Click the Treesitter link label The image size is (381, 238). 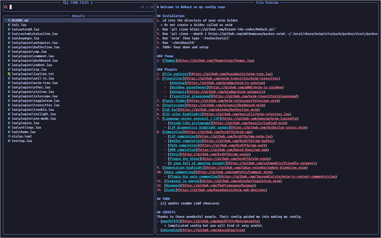(173, 78)
